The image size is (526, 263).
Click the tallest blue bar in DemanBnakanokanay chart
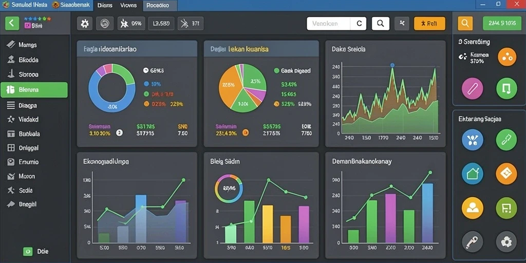click(427, 213)
